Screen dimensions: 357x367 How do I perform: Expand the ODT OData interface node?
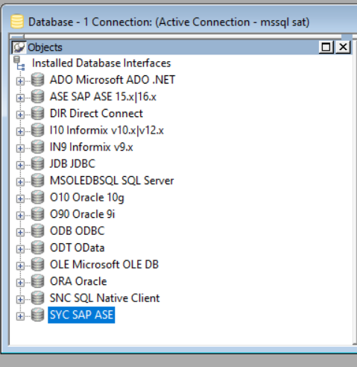(20, 249)
